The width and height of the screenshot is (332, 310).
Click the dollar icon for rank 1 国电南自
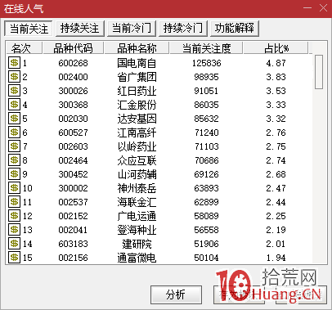point(14,63)
